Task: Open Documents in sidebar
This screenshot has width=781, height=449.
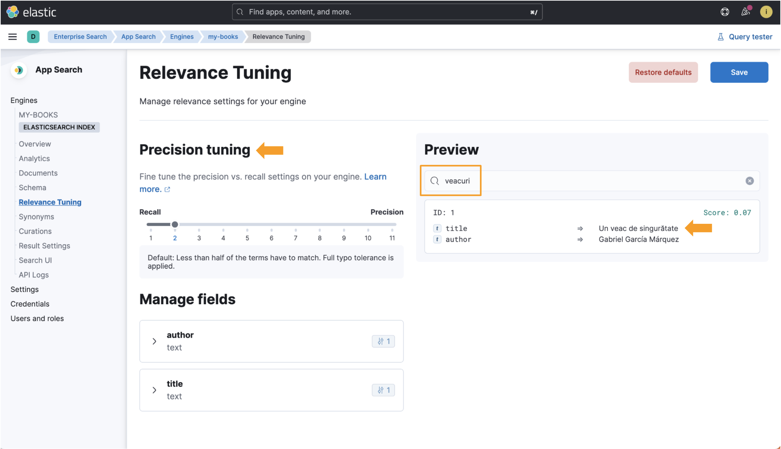Action: [38, 173]
